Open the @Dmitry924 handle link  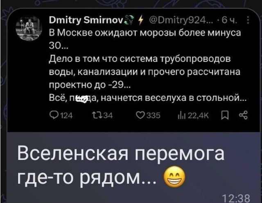point(181,21)
